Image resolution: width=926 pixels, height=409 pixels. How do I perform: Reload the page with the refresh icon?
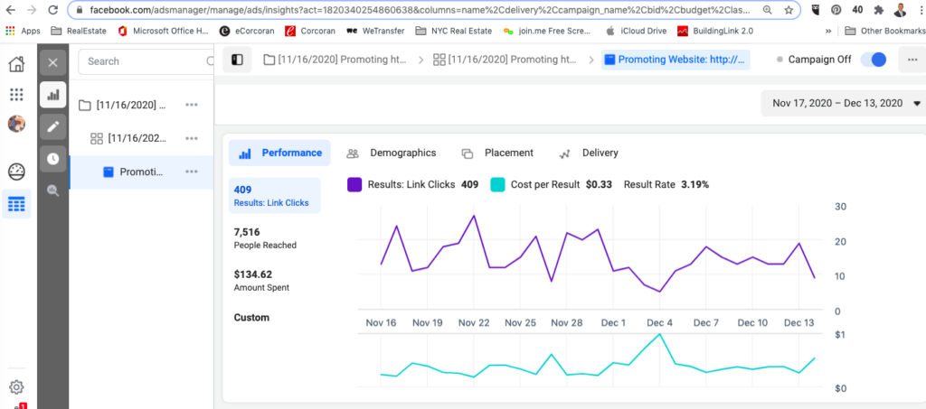tap(53, 10)
